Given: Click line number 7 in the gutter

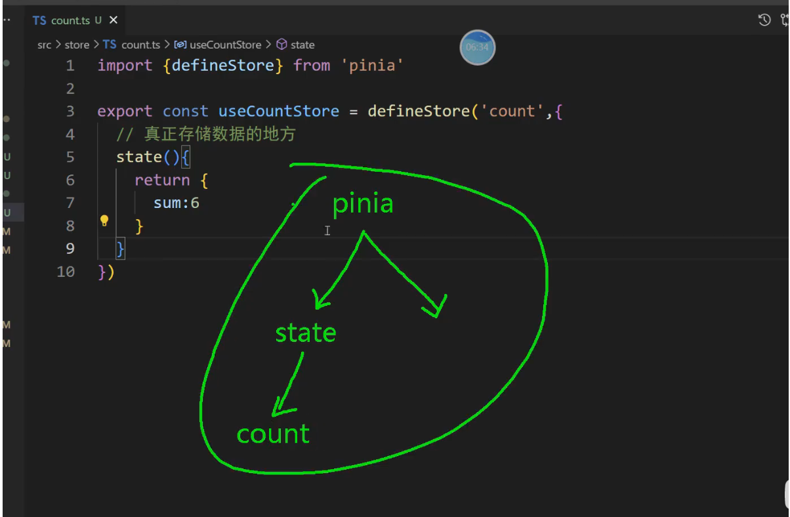Looking at the screenshot, I should [x=70, y=203].
